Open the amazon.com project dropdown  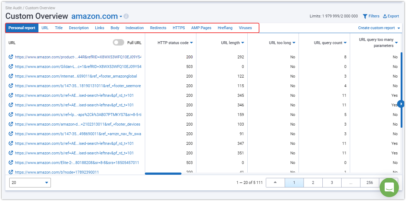121,17
